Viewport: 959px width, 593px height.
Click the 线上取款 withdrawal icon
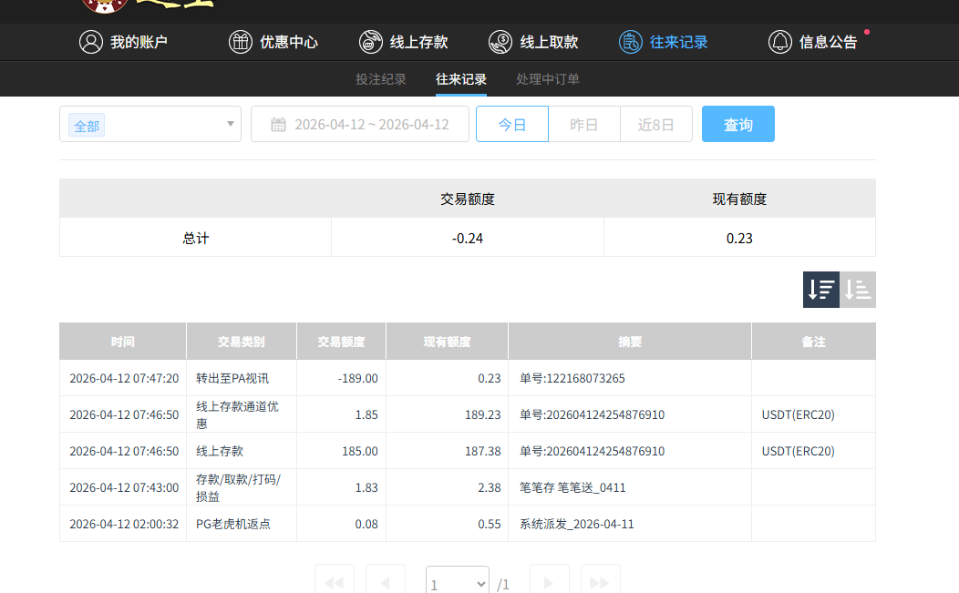[500, 42]
